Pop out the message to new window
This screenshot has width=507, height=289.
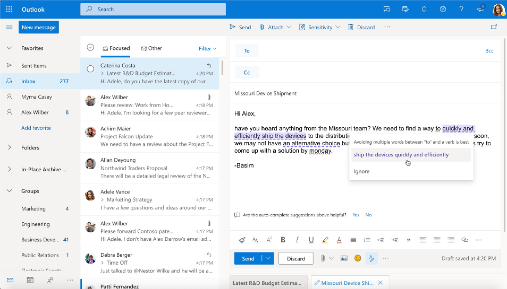pyautogui.click(x=494, y=27)
